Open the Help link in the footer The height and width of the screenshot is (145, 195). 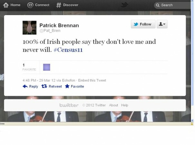tap(125, 105)
